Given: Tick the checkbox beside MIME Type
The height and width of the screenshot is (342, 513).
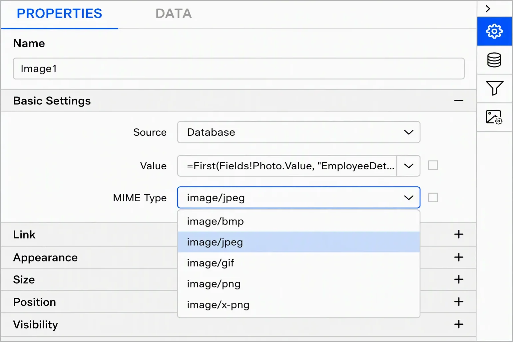Looking at the screenshot, I should click(433, 198).
